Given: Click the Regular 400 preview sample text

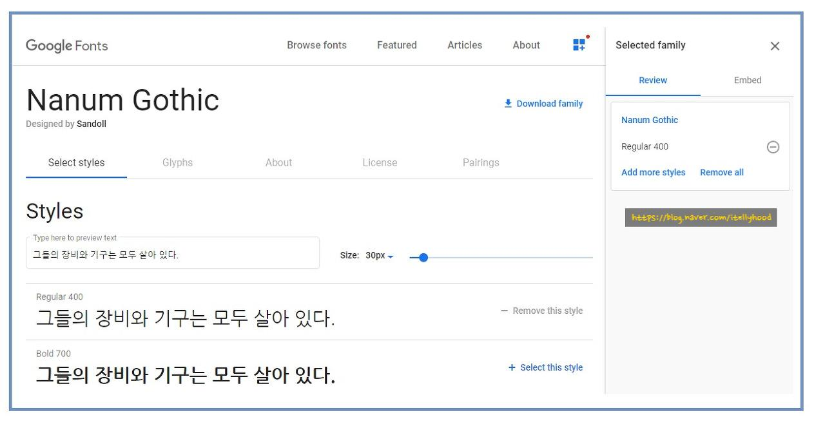Looking at the screenshot, I should click(x=186, y=318).
